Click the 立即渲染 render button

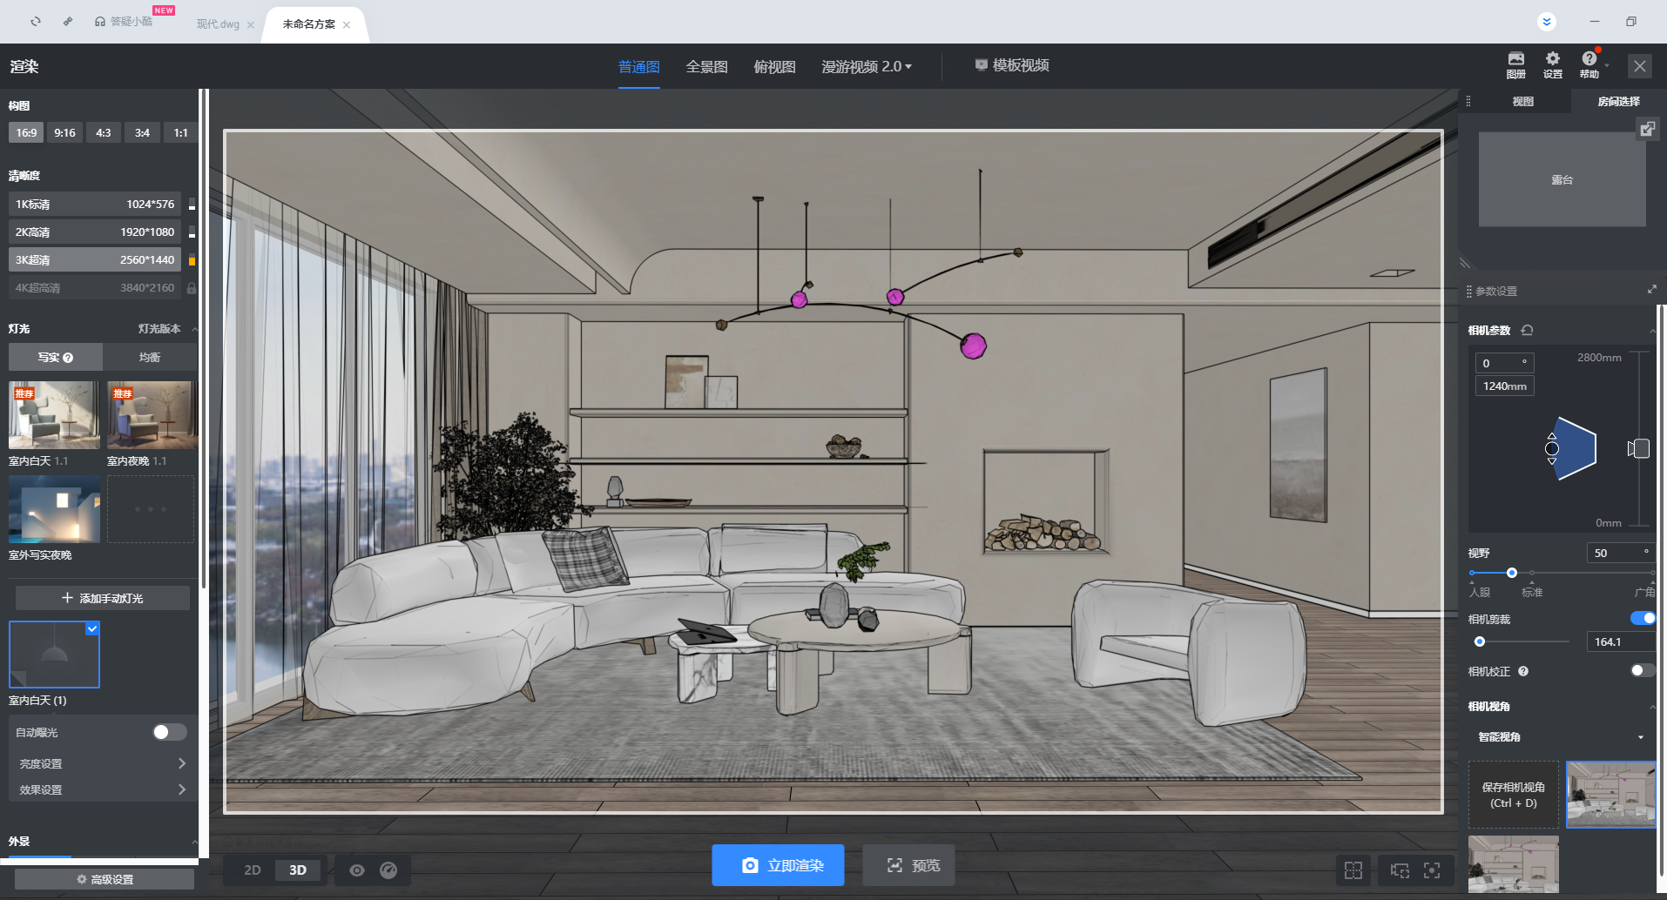click(x=778, y=865)
